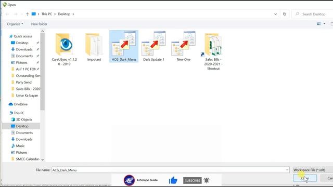This screenshot has width=333, height=187.
Task: Select the Dark Update 1 workspace file
Action: 153,46
